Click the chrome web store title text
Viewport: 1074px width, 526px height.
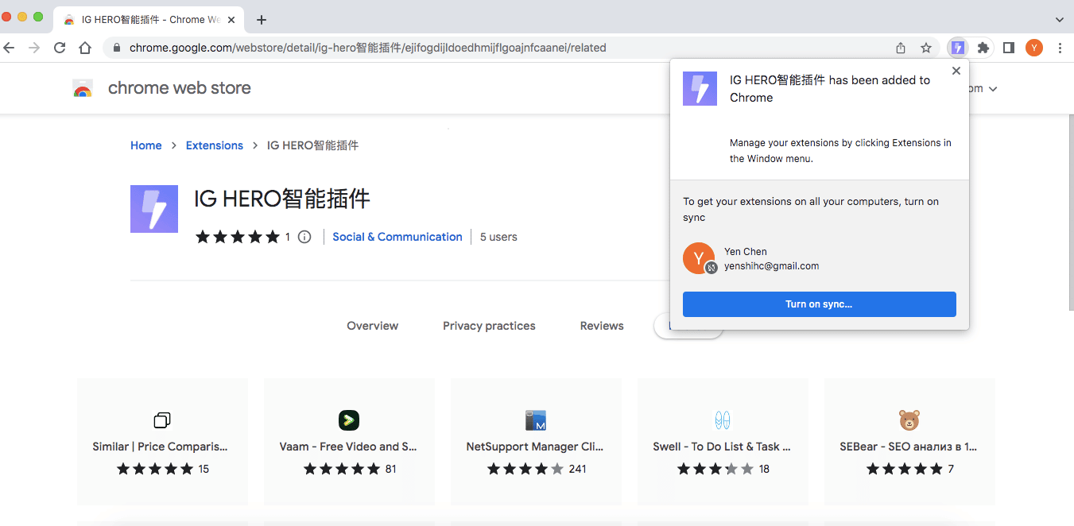(180, 88)
